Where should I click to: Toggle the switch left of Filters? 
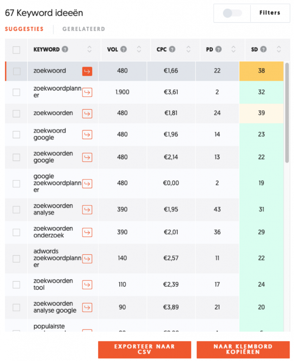[232, 13]
